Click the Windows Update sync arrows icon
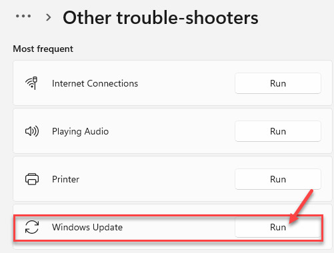Image resolution: width=334 pixels, height=253 pixels. 32,227
